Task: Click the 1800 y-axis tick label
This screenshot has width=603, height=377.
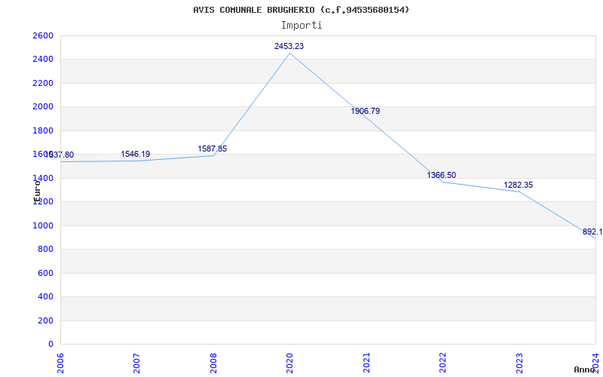Action: (x=43, y=130)
